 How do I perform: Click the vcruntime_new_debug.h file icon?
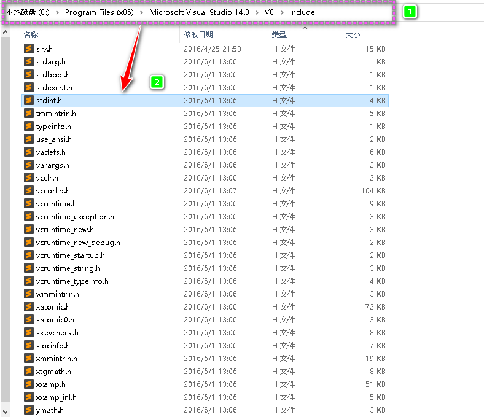(x=29, y=243)
